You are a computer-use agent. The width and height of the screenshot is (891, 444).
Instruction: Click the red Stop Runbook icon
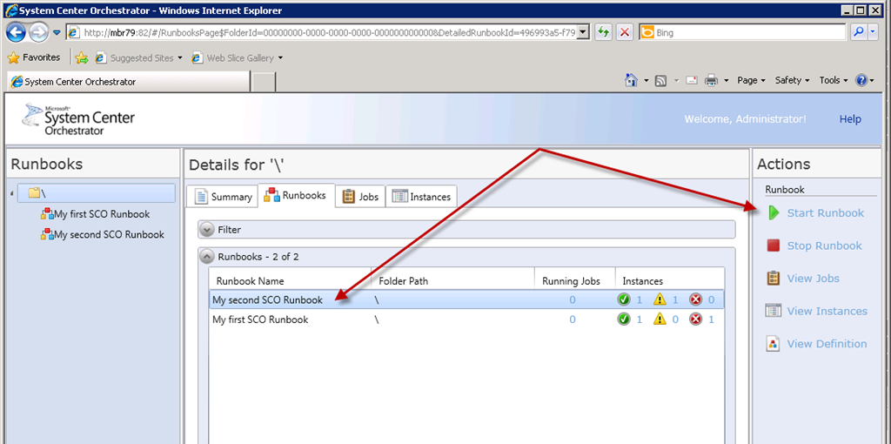pyautogui.click(x=774, y=246)
